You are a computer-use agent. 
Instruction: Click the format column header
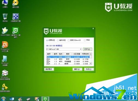coord(61,54)
